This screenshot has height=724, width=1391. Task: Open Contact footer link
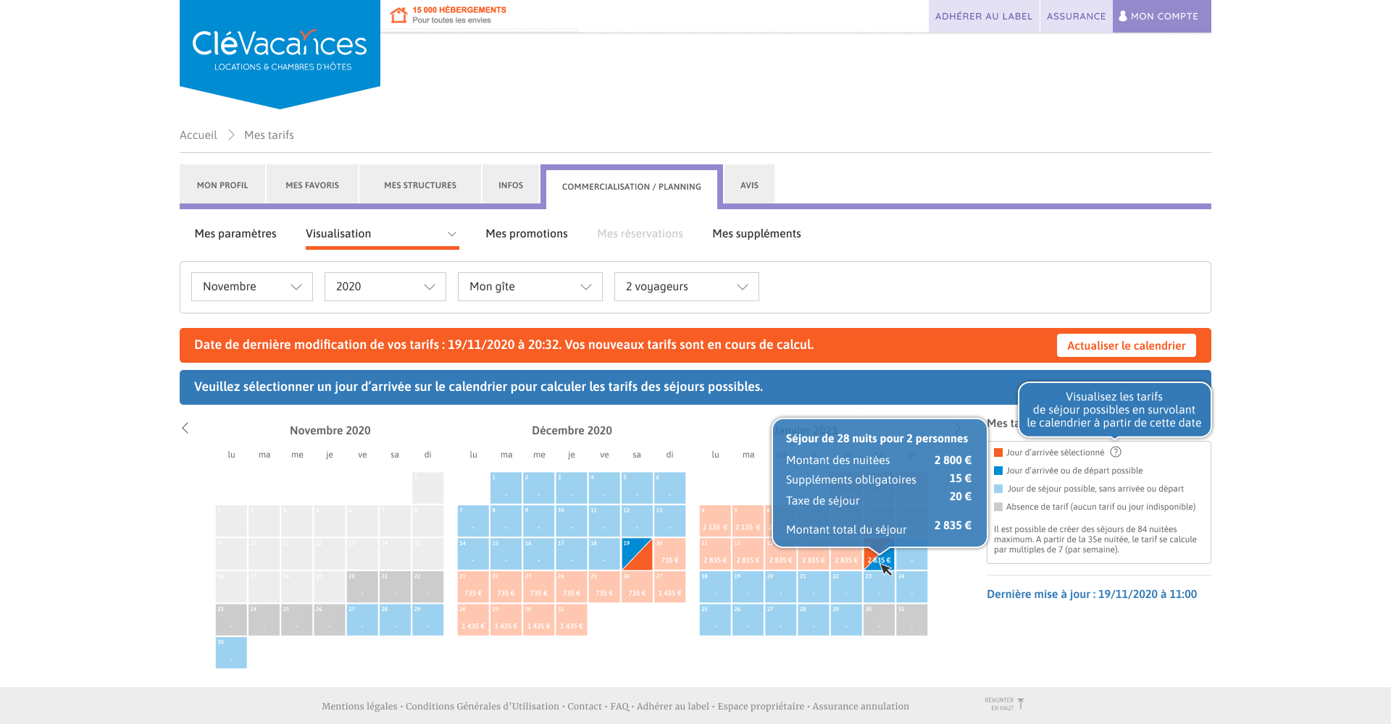coord(585,706)
